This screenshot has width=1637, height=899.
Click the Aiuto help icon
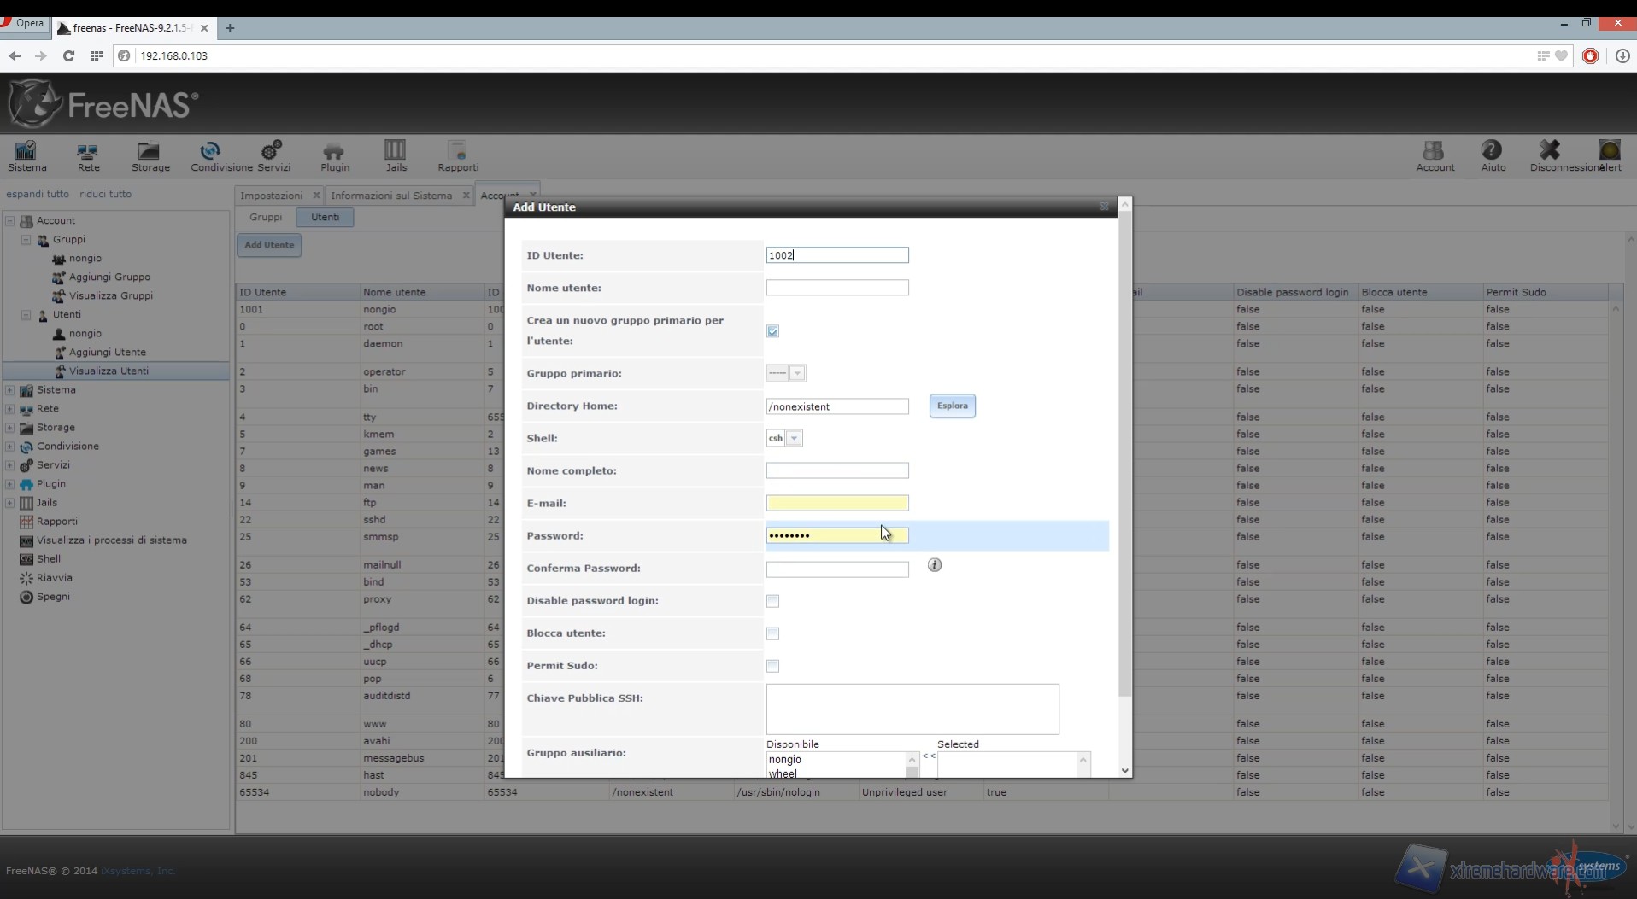[x=1492, y=156]
